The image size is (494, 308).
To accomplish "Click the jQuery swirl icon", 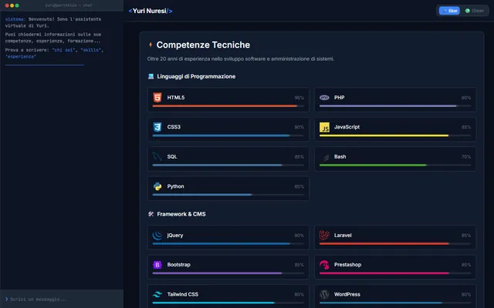I will click(x=157, y=235).
